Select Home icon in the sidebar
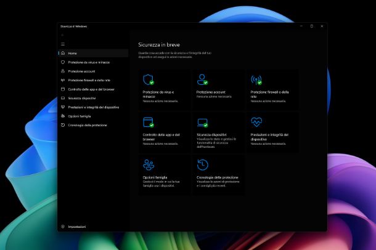Image resolution: width=376 pixels, height=250 pixels. tap(63, 53)
